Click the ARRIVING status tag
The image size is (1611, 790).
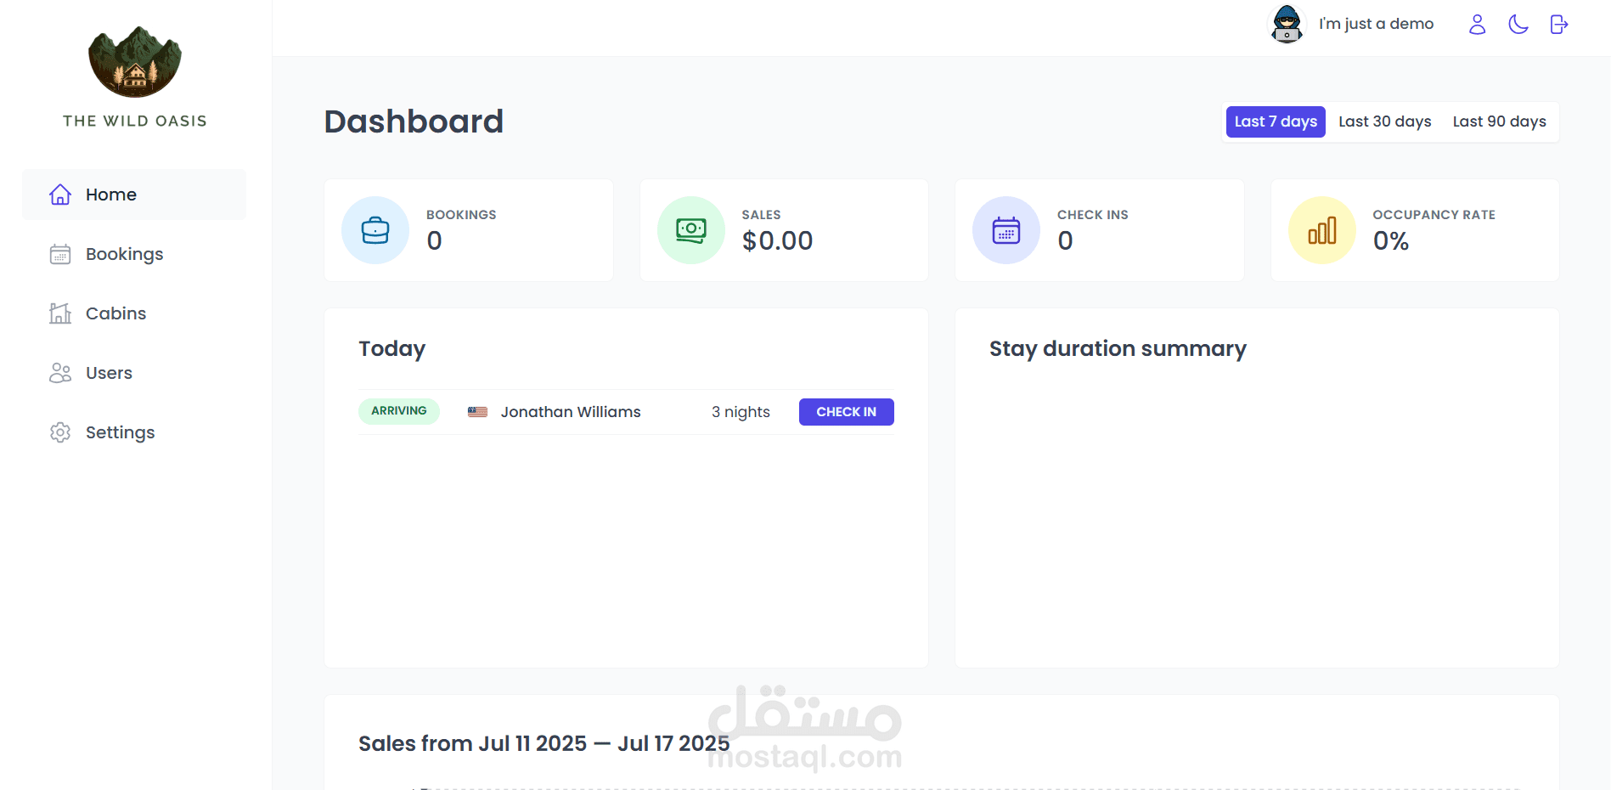398,411
